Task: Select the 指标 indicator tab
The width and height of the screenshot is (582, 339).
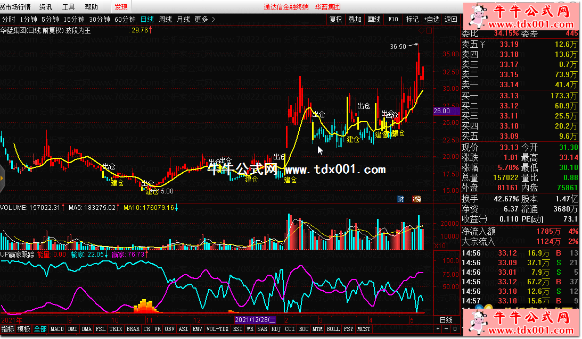Action: (x=8, y=329)
